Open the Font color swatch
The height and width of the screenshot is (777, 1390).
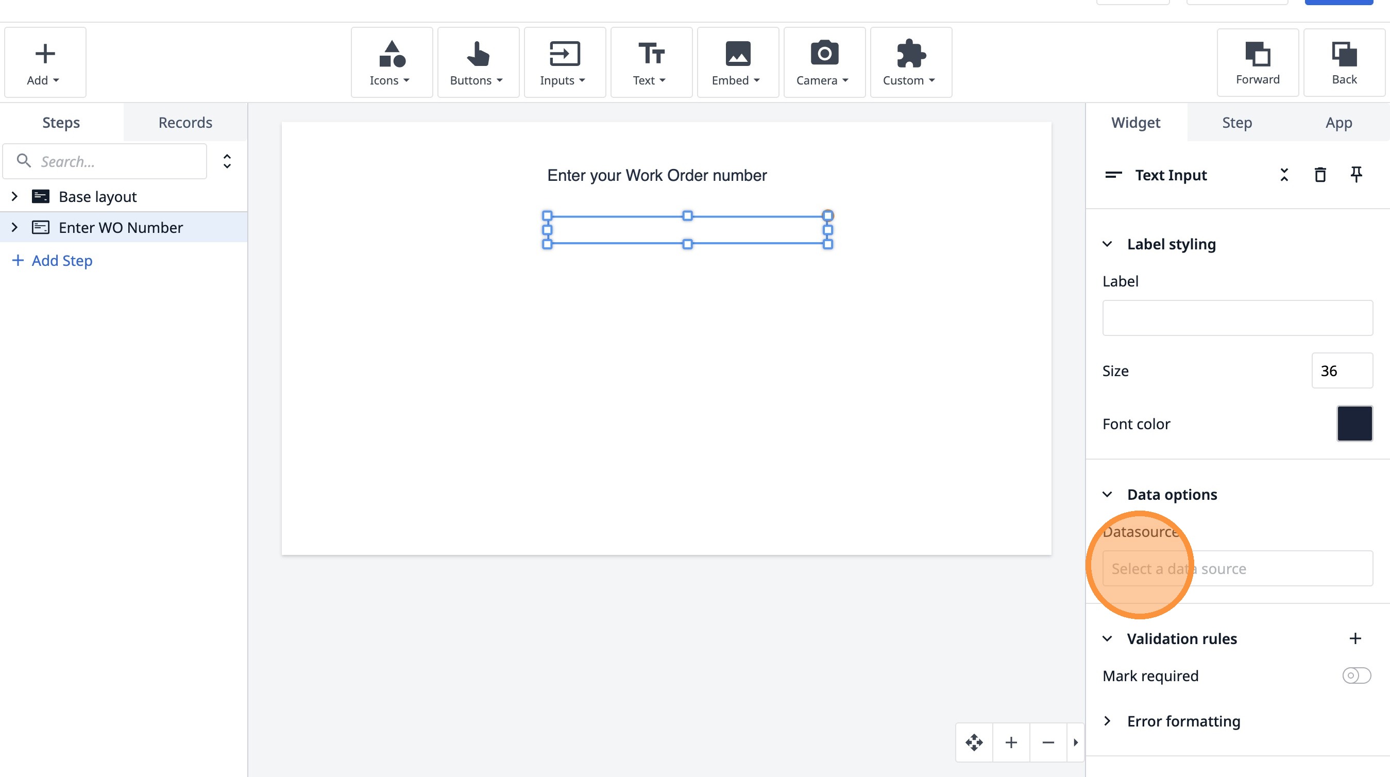[1354, 424]
